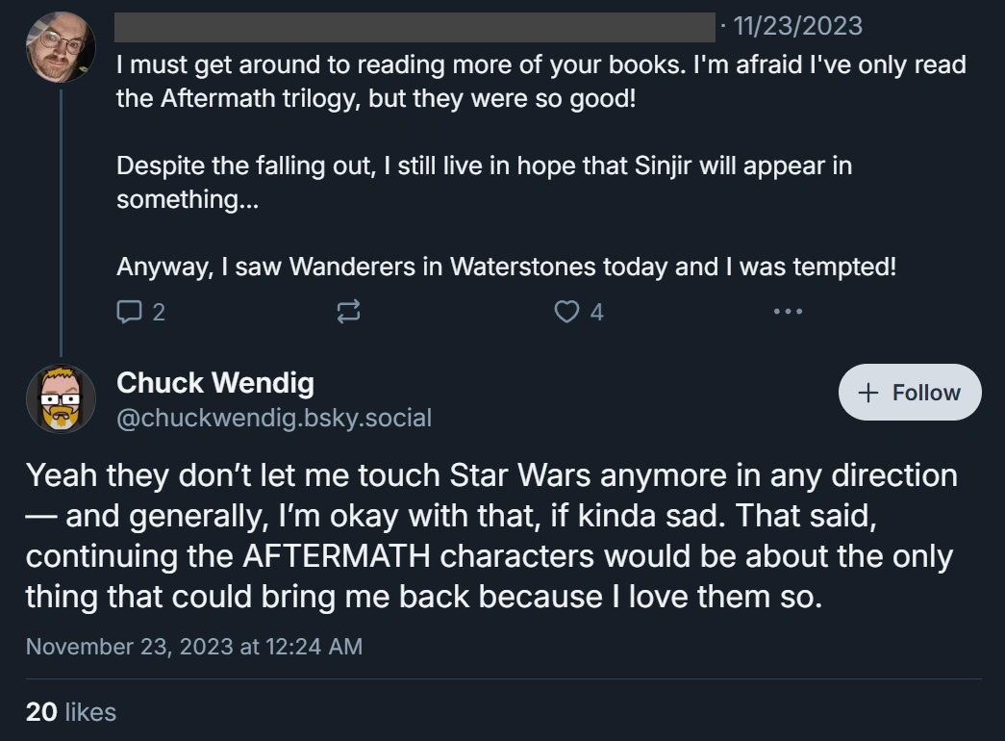The height and width of the screenshot is (741, 1005).
Task: Click the reply speech bubble icon
Action: click(129, 311)
